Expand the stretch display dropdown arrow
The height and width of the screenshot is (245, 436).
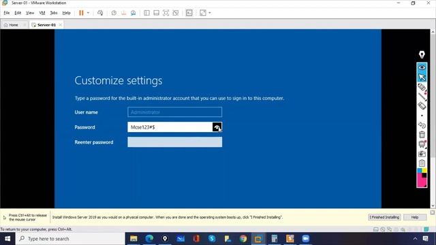[210, 13]
